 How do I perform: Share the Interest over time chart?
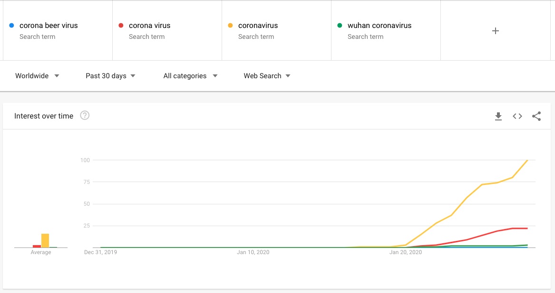[536, 116]
